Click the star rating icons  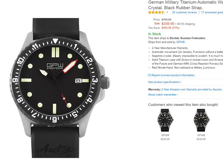tap(156, 12)
